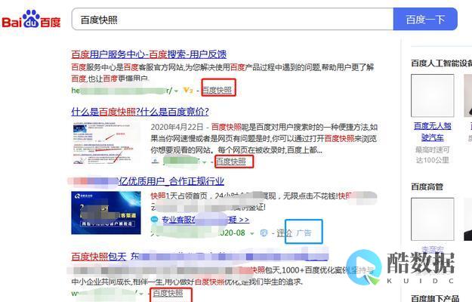The image size is (472, 302).
Task: Click the blue ad banner thumbnail
Action: 106,212
